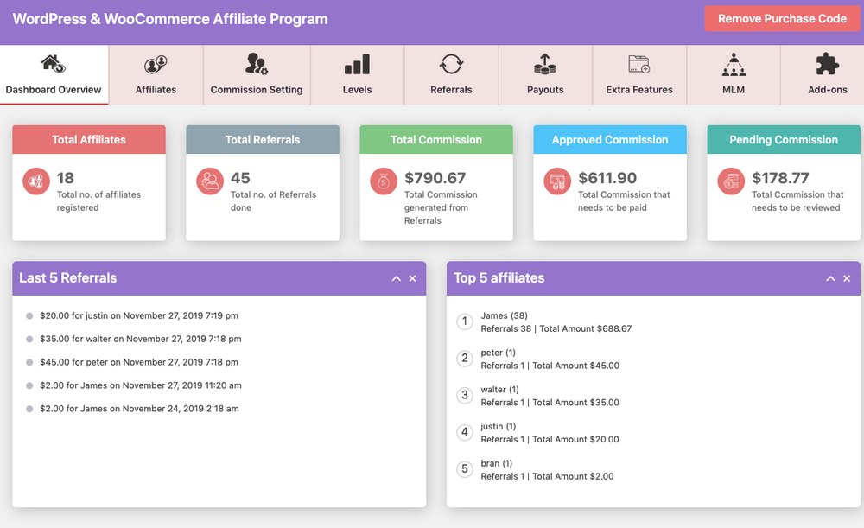Click the Add-ons puzzle piece icon
Image resolution: width=864 pixels, height=528 pixels.
827,64
